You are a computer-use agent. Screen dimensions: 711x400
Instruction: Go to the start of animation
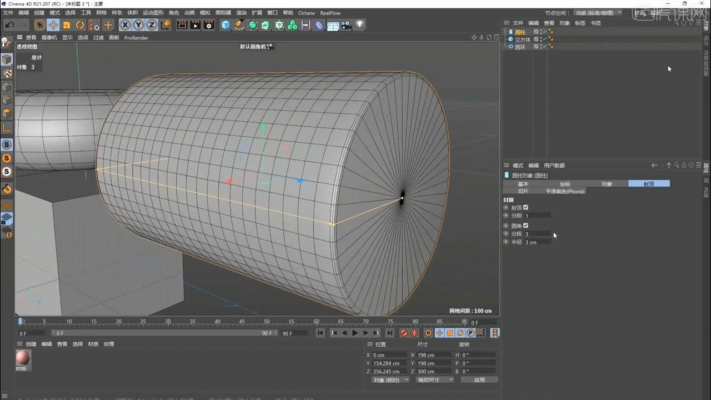[321, 333]
